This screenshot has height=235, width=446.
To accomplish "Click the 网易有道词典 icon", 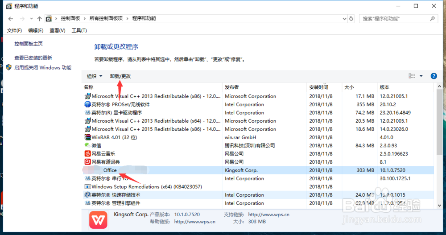I will pyautogui.click(x=87, y=162).
